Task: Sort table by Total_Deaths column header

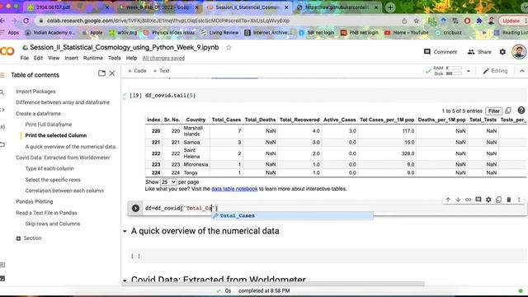Action: [260, 120]
